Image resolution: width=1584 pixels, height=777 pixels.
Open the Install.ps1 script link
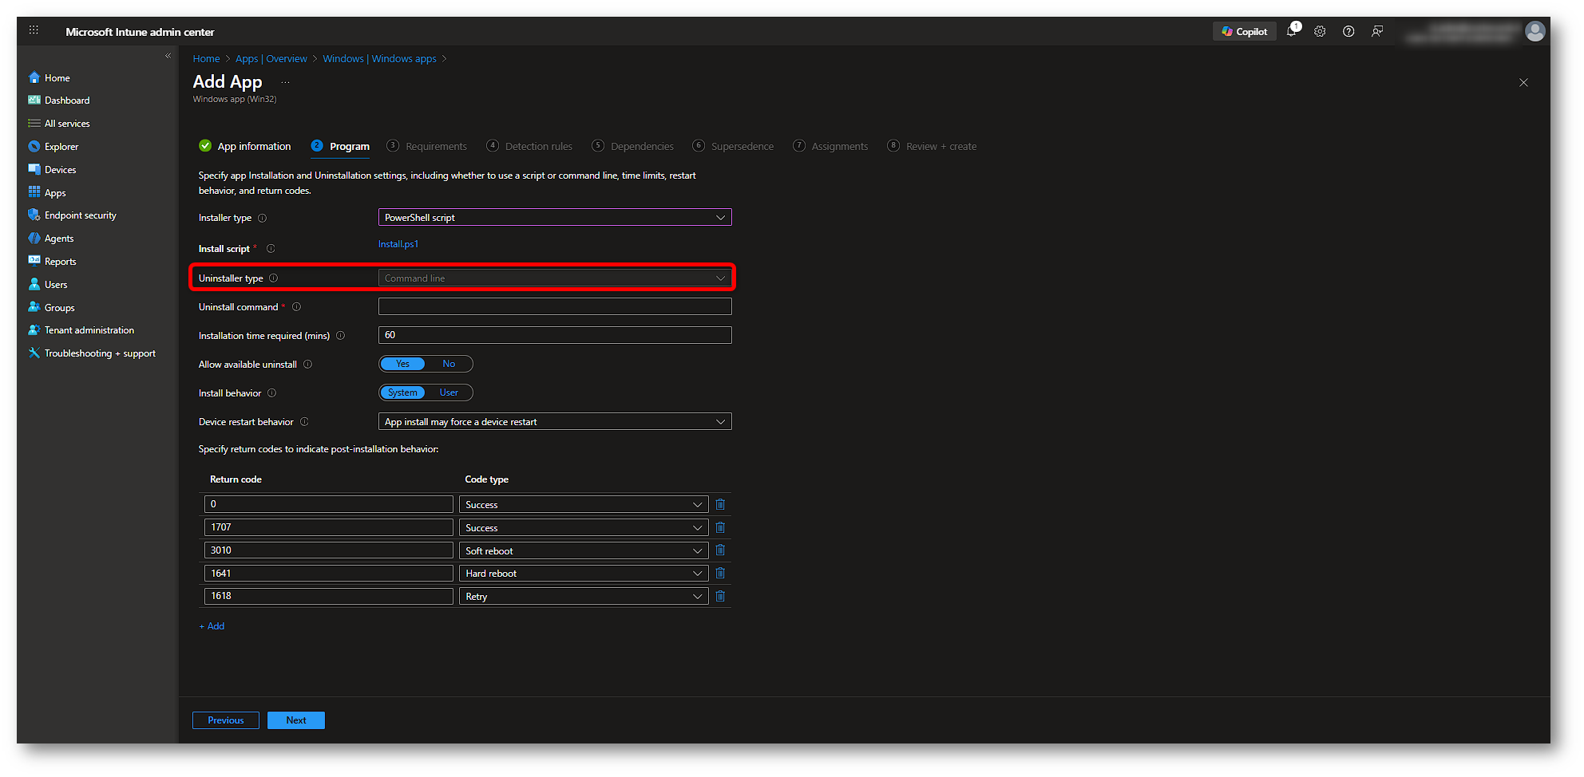coord(398,244)
